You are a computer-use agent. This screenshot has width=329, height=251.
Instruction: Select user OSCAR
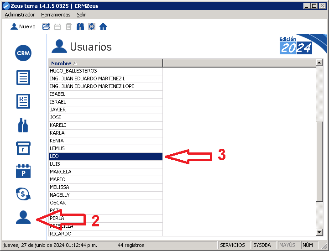click(x=106, y=203)
